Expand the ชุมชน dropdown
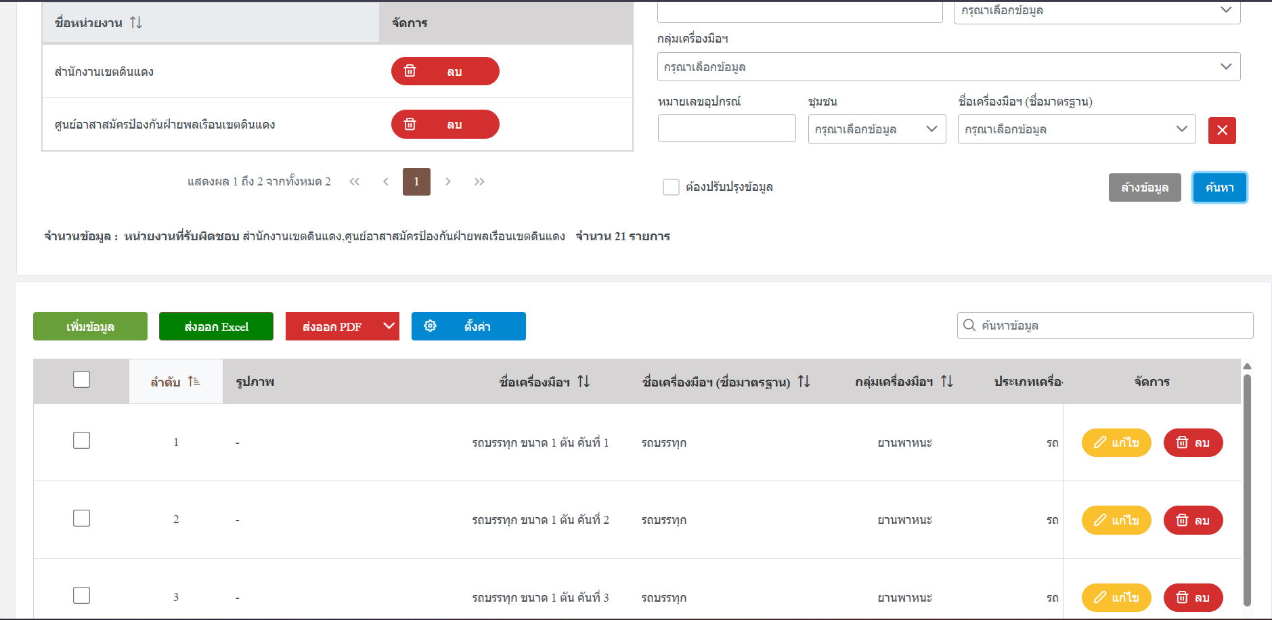 (x=877, y=129)
